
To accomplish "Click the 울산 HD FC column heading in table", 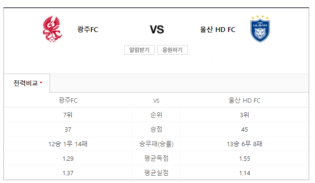I will coord(245,100).
